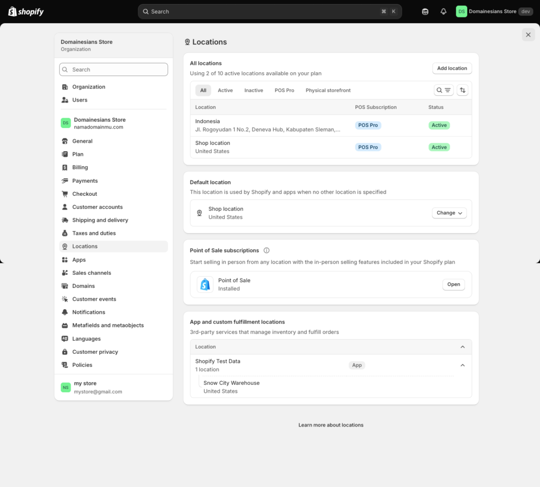This screenshot has width=540, height=487.
Task: Click Open for Point of Sale
Action: [454, 284]
